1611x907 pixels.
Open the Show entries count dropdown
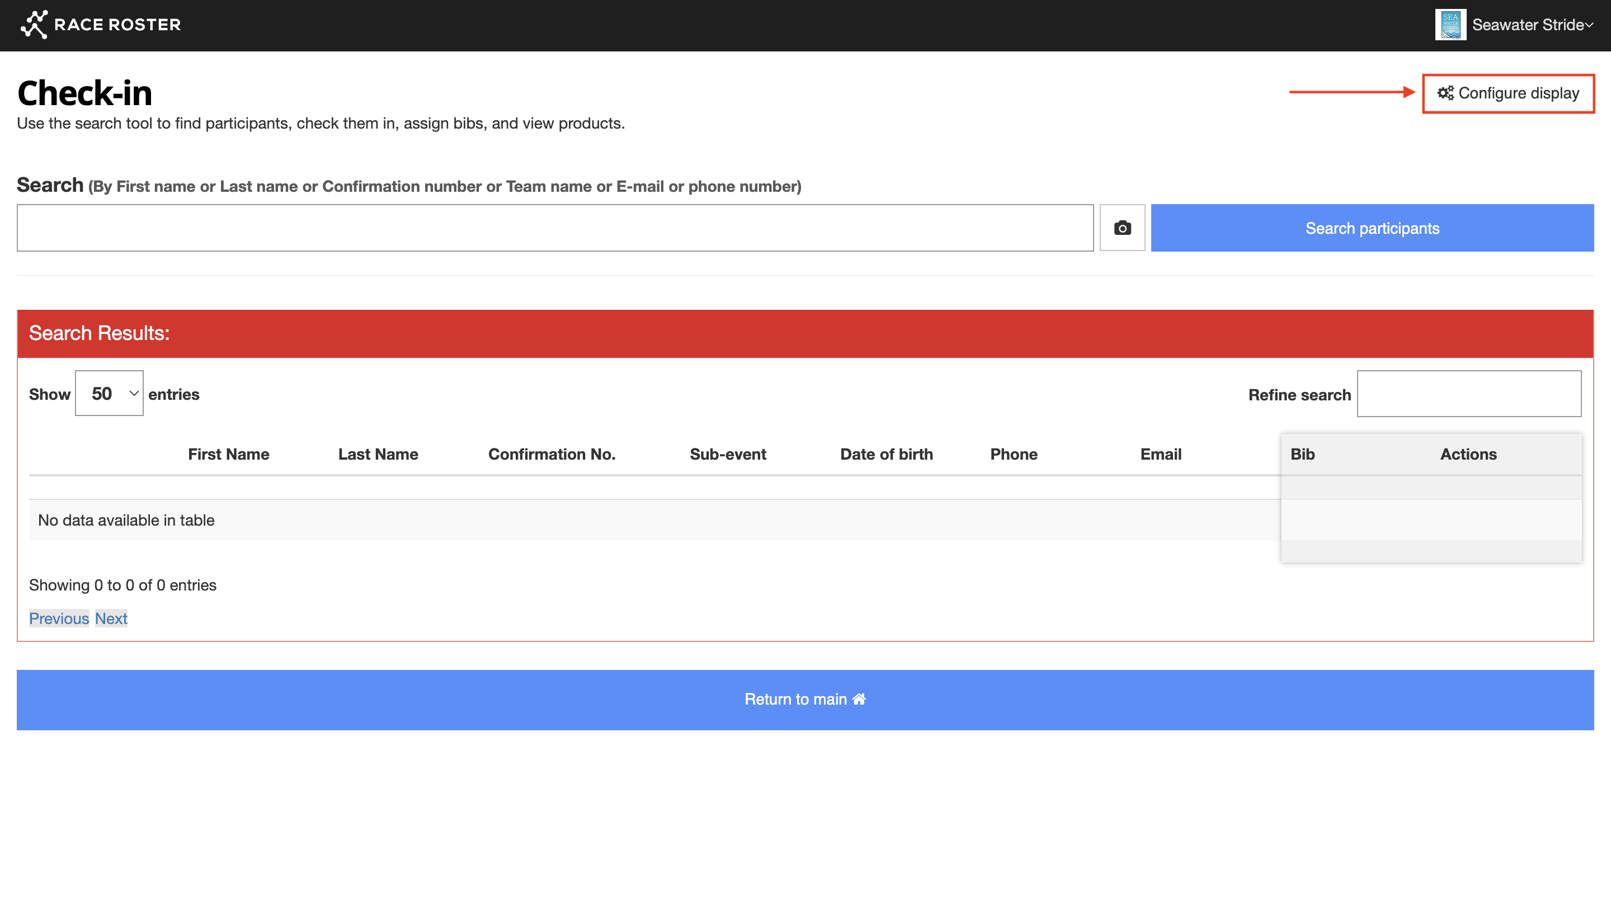pyautogui.click(x=110, y=394)
